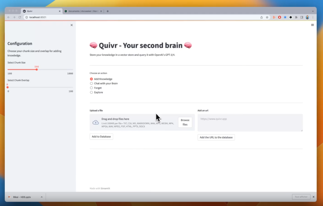Select the Forget radio option

[x=91, y=88]
